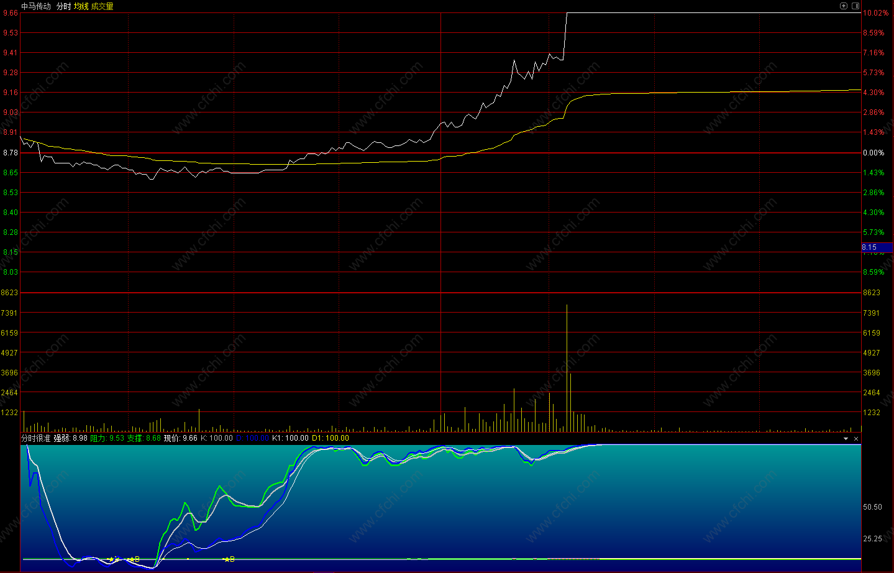Click the rightmost star B signal marker
The image size is (894, 573).
229,559
